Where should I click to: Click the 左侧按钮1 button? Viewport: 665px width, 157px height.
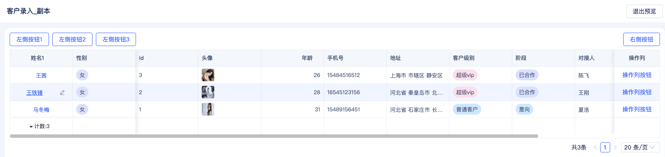click(x=29, y=39)
